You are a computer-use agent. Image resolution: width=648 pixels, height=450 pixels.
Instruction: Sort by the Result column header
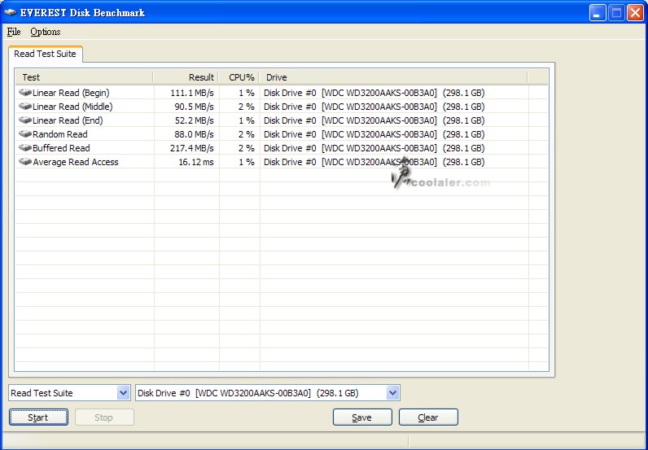pyautogui.click(x=186, y=77)
